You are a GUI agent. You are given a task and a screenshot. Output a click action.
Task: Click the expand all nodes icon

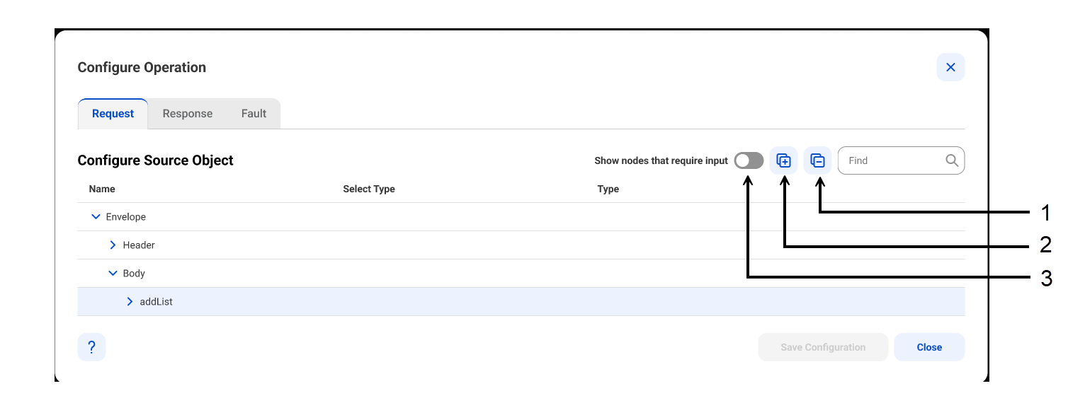point(783,160)
